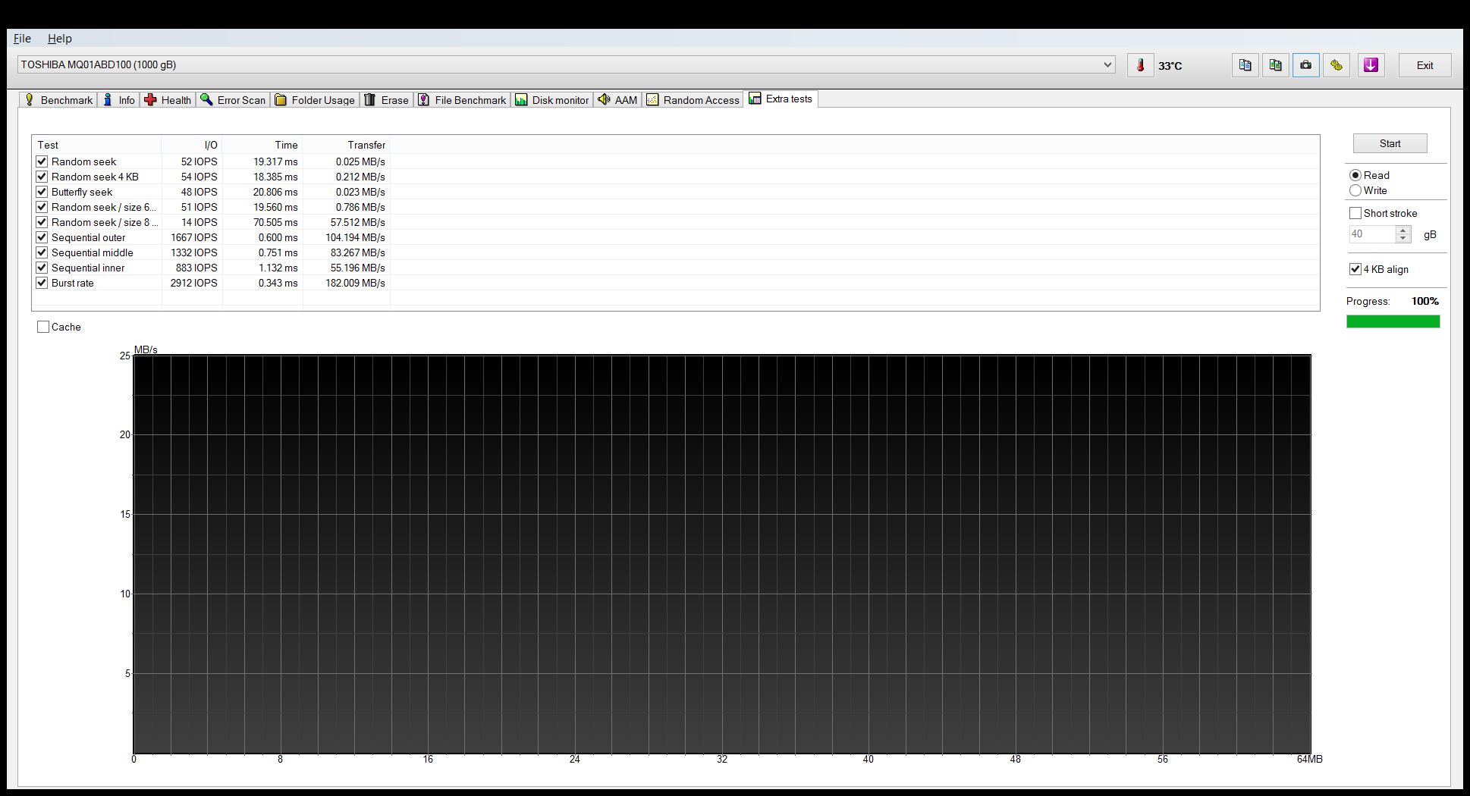Screen dimensions: 1470x796
Task: Enable the Cache checkbox
Action: click(43, 327)
